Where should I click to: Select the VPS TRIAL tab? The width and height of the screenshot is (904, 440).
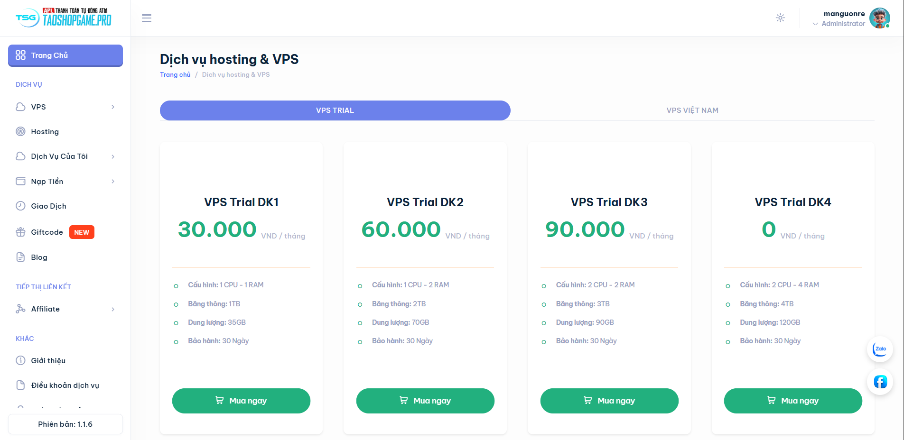(x=335, y=110)
